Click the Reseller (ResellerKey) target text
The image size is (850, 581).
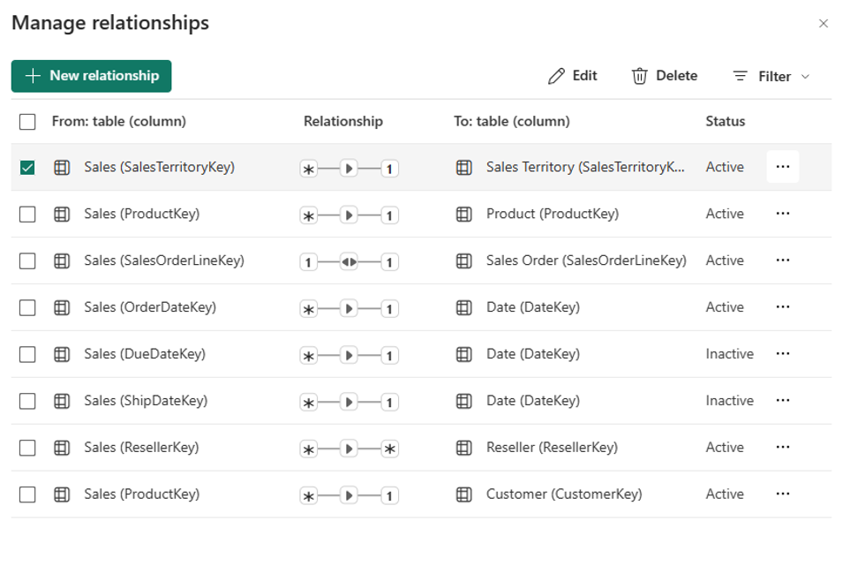pyautogui.click(x=552, y=447)
